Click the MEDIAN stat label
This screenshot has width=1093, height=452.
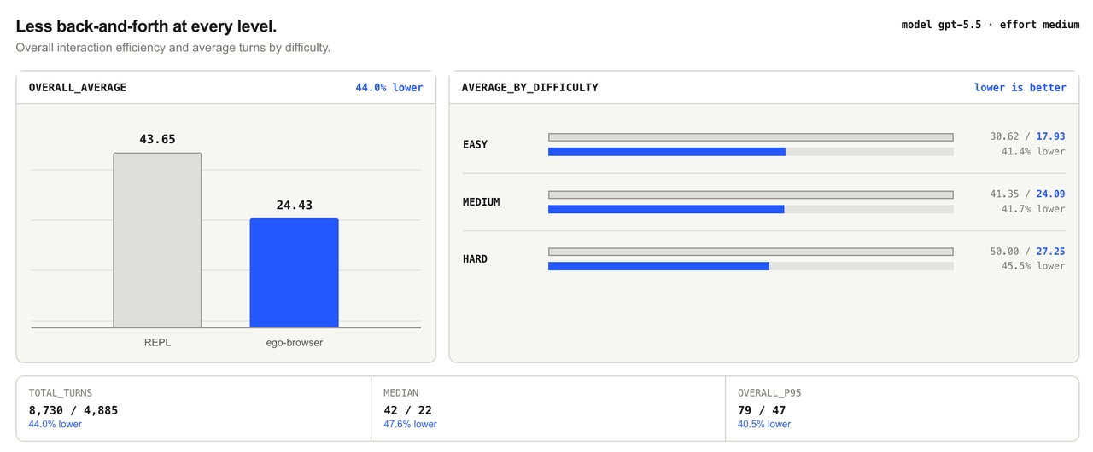[x=401, y=393]
